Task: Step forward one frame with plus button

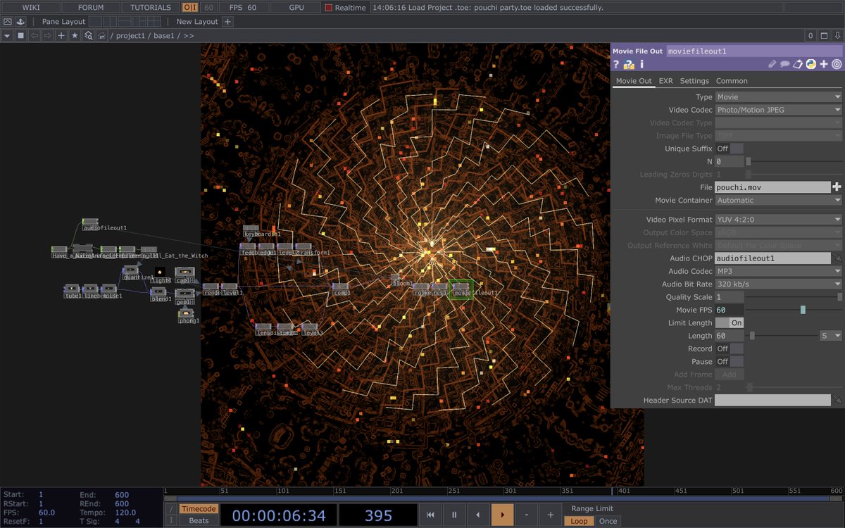Action: click(x=550, y=515)
